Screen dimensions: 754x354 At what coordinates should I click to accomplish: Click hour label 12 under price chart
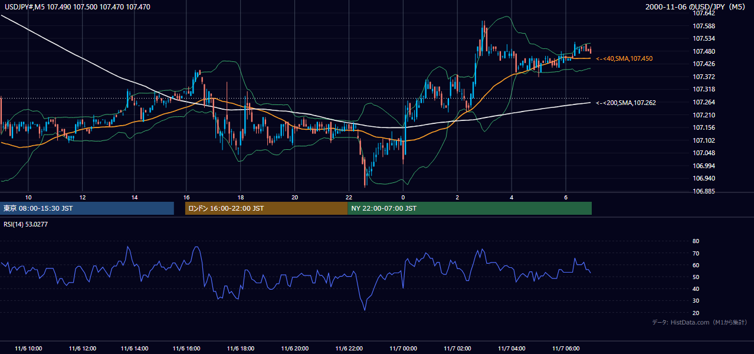[82, 197]
